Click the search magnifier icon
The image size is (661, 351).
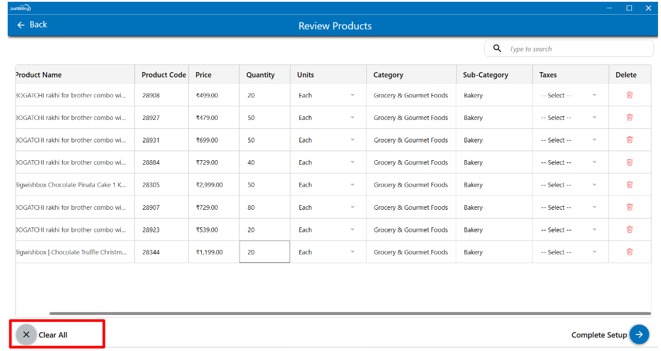click(497, 48)
